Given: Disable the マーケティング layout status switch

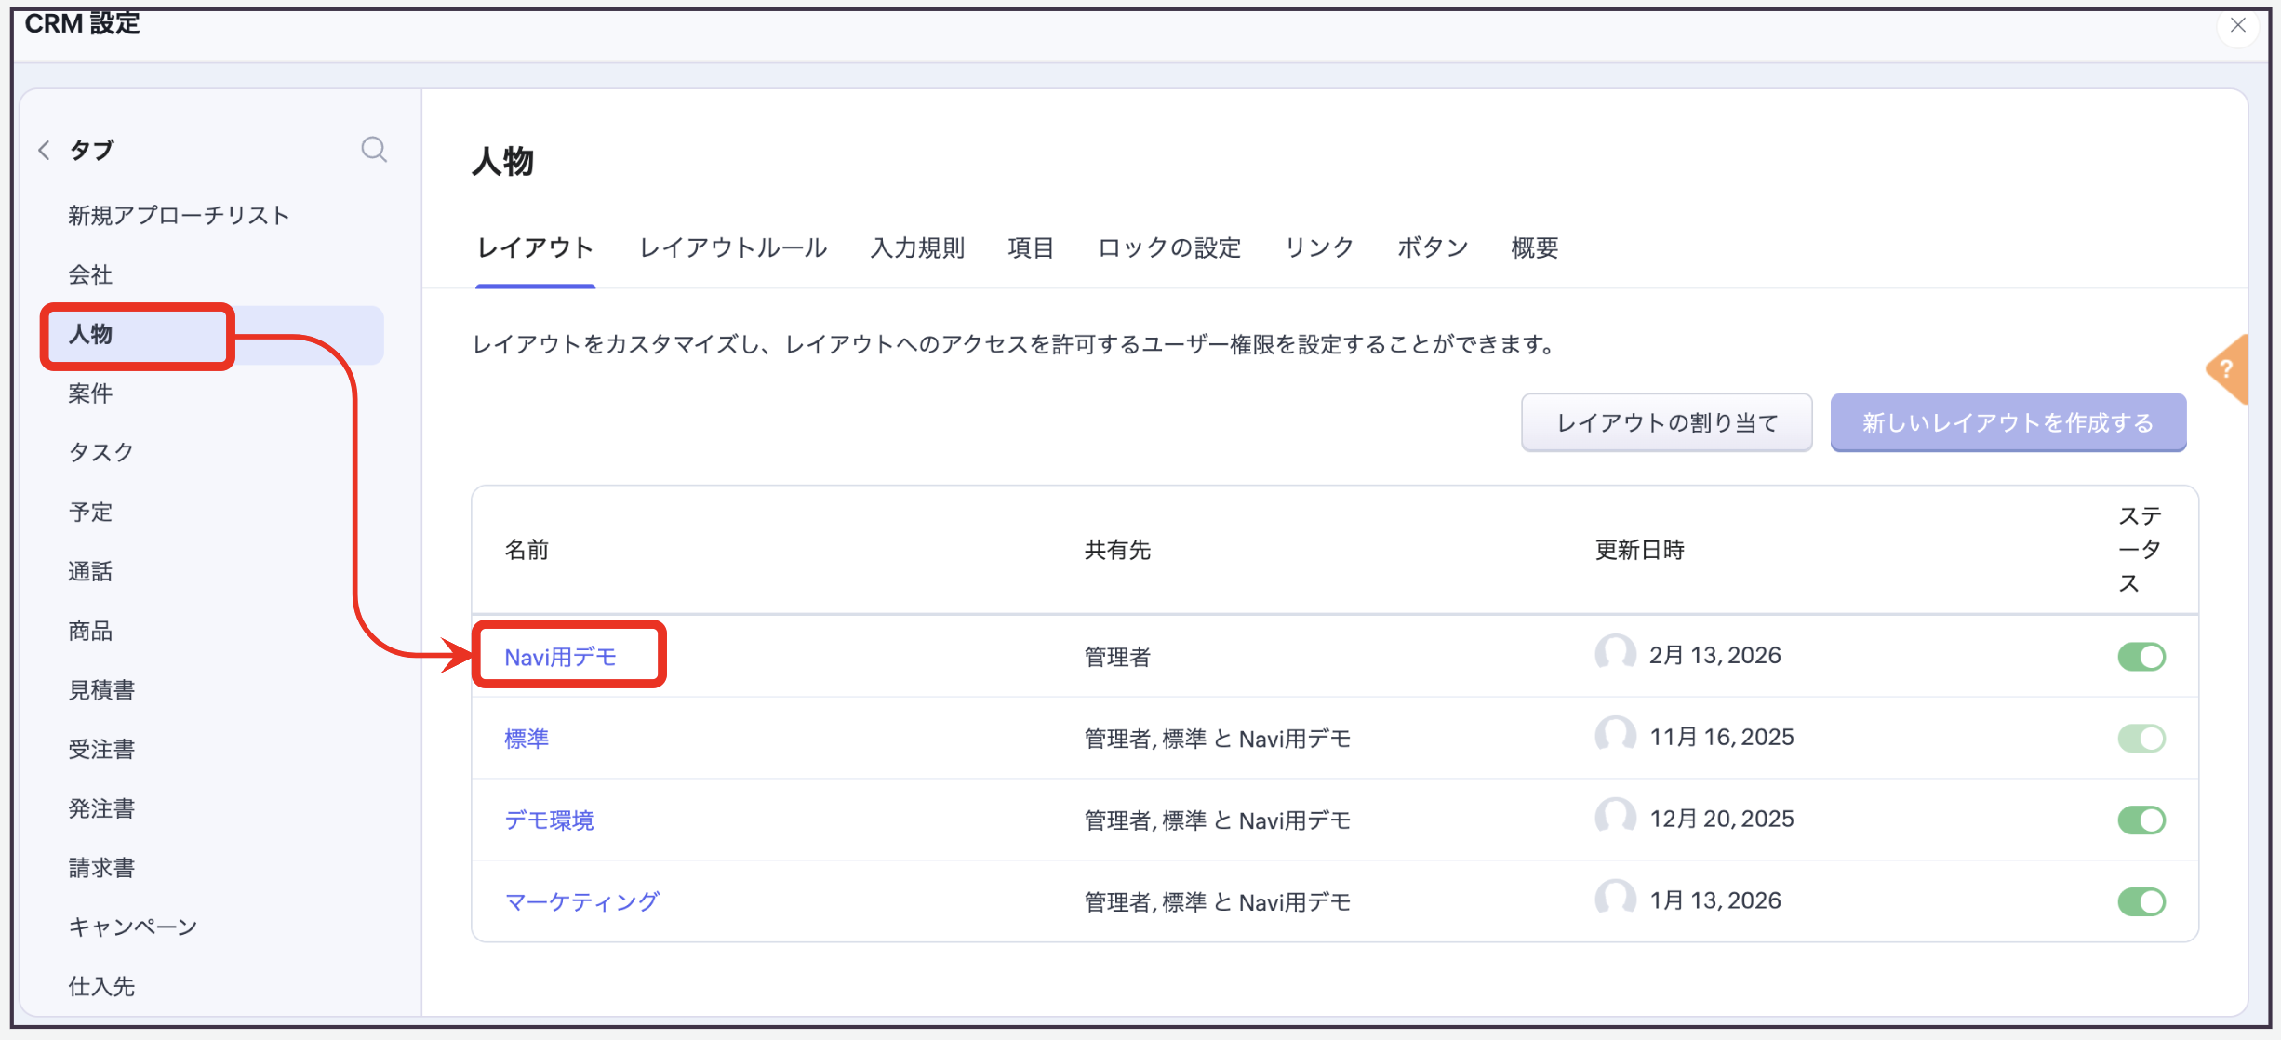Looking at the screenshot, I should pyautogui.click(x=2141, y=901).
